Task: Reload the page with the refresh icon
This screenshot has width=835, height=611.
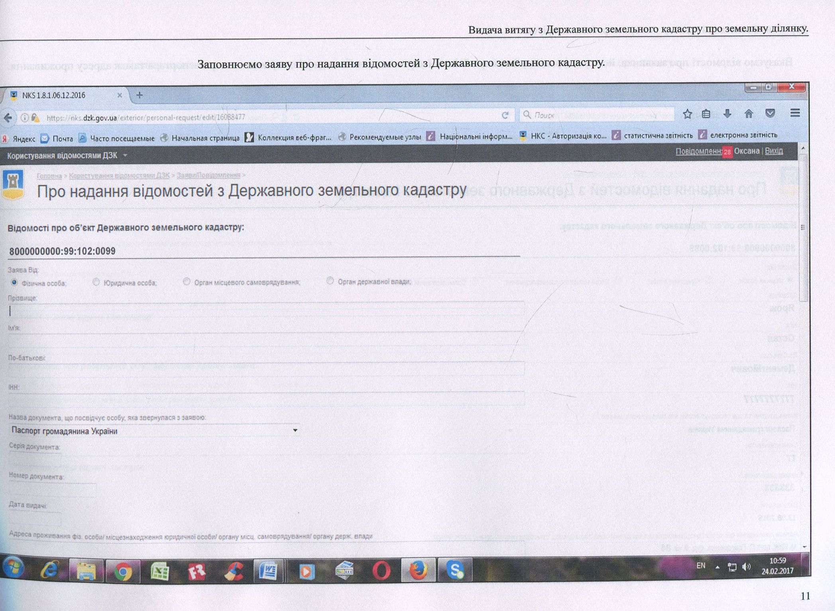Action: [x=505, y=115]
